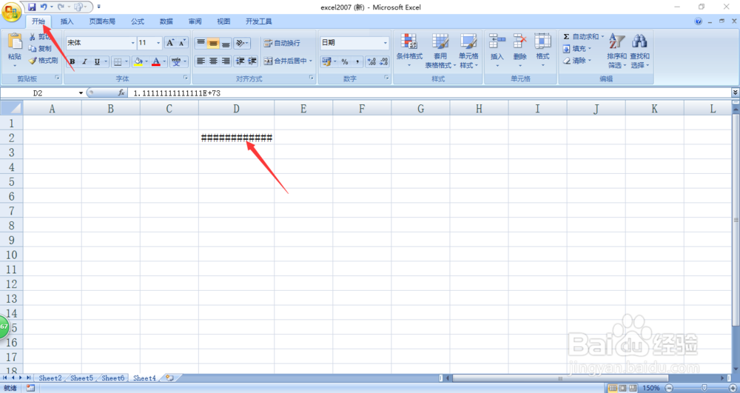Click the Delete cells (删除) icon
Image resolution: width=740 pixels, height=393 pixels.
click(520, 41)
